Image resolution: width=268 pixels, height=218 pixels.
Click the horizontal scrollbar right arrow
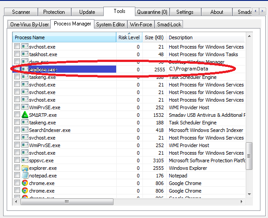(241, 202)
